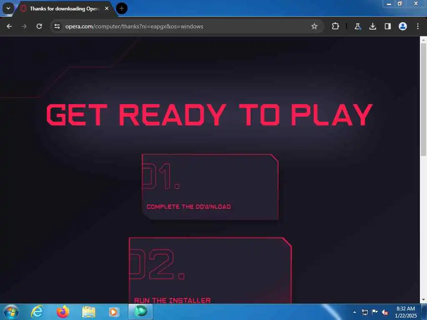
Task: Click the 'Complete the download' step card
Action: (x=210, y=187)
